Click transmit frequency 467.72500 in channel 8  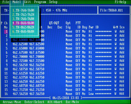click(x=37, y=61)
